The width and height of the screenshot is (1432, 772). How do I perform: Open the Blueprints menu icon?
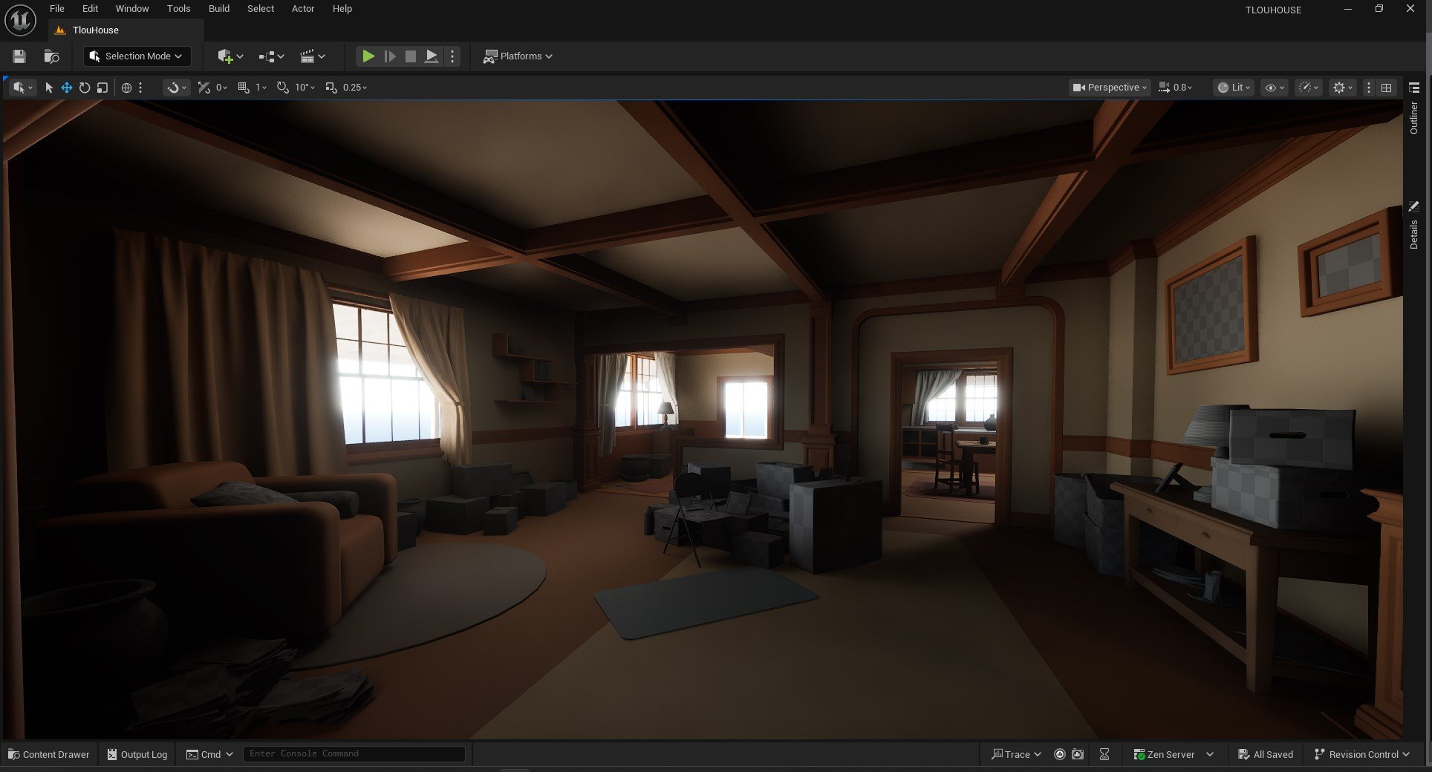[271, 56]
